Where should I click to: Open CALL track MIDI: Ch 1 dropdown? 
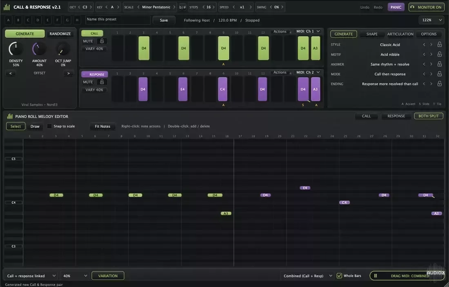[x=308, y=31]
